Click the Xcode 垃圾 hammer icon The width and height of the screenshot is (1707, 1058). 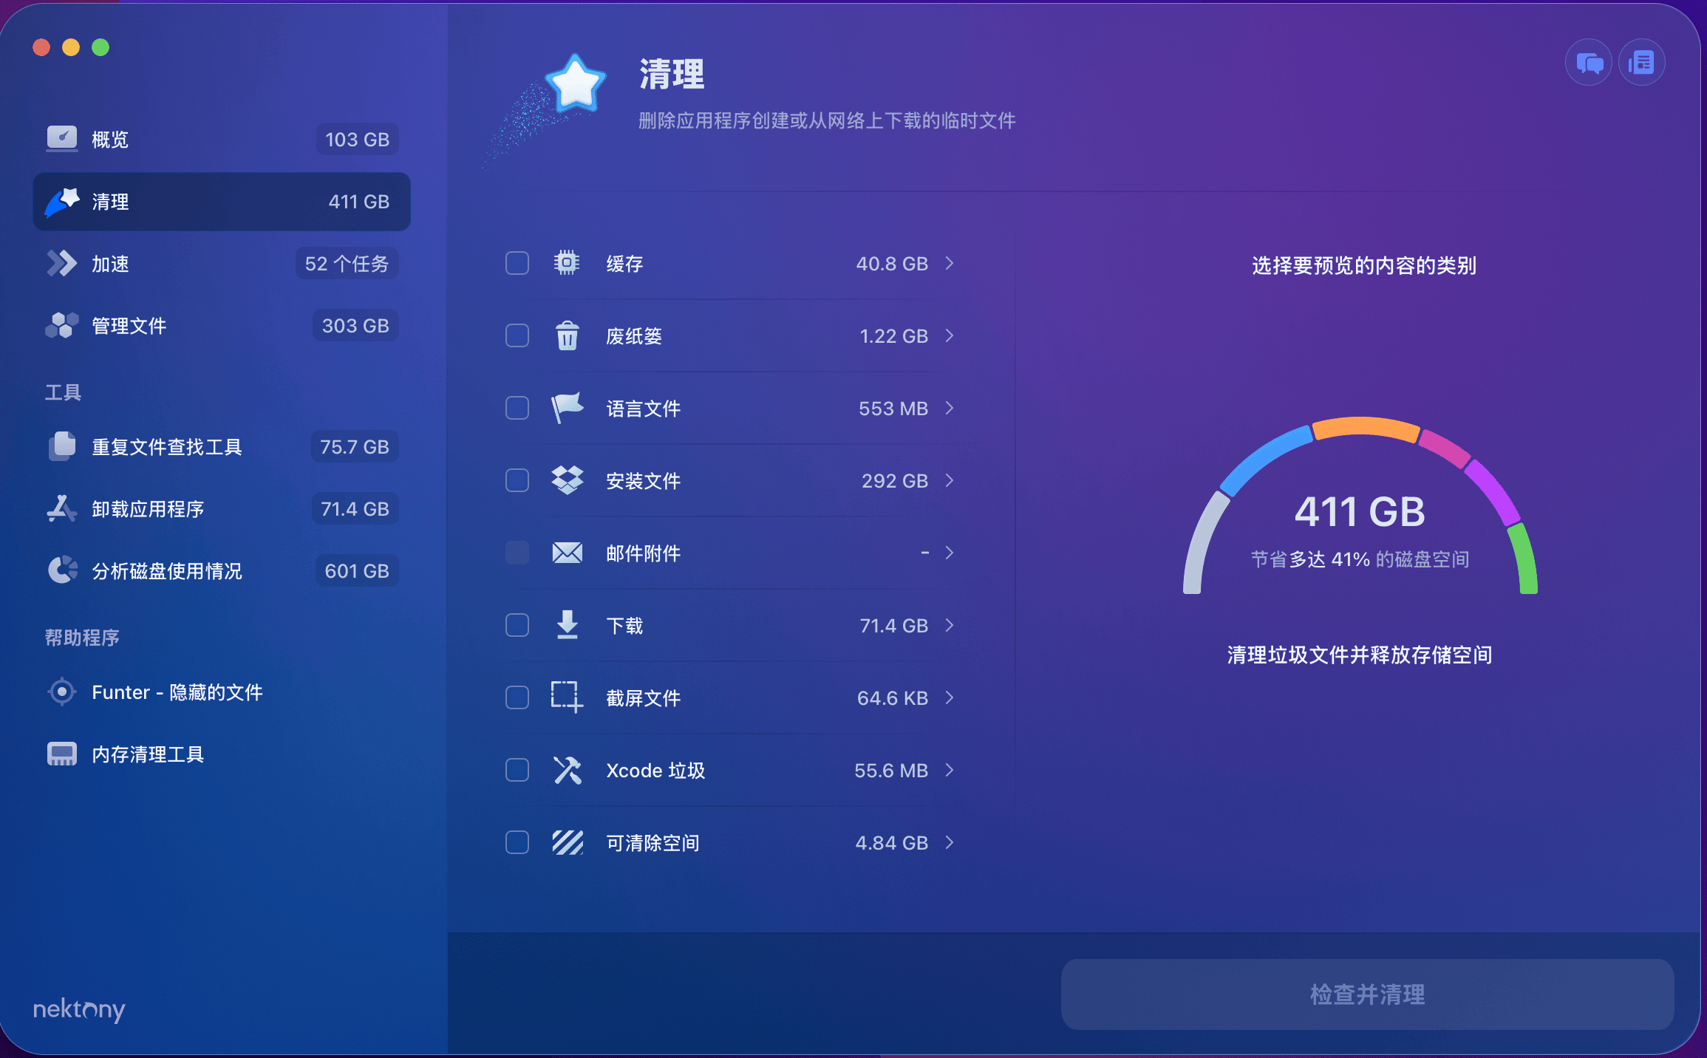click(x=567, y=771)
